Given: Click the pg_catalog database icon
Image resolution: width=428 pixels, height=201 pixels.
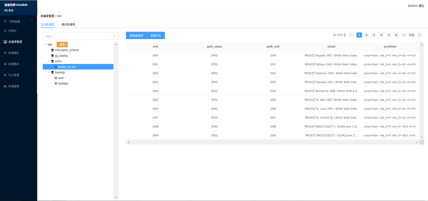Looking at the screenshot, I should (x=52, y=56).
